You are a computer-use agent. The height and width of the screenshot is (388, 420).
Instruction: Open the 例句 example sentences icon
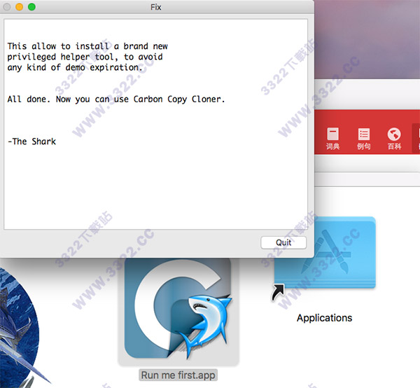[364, 138]
